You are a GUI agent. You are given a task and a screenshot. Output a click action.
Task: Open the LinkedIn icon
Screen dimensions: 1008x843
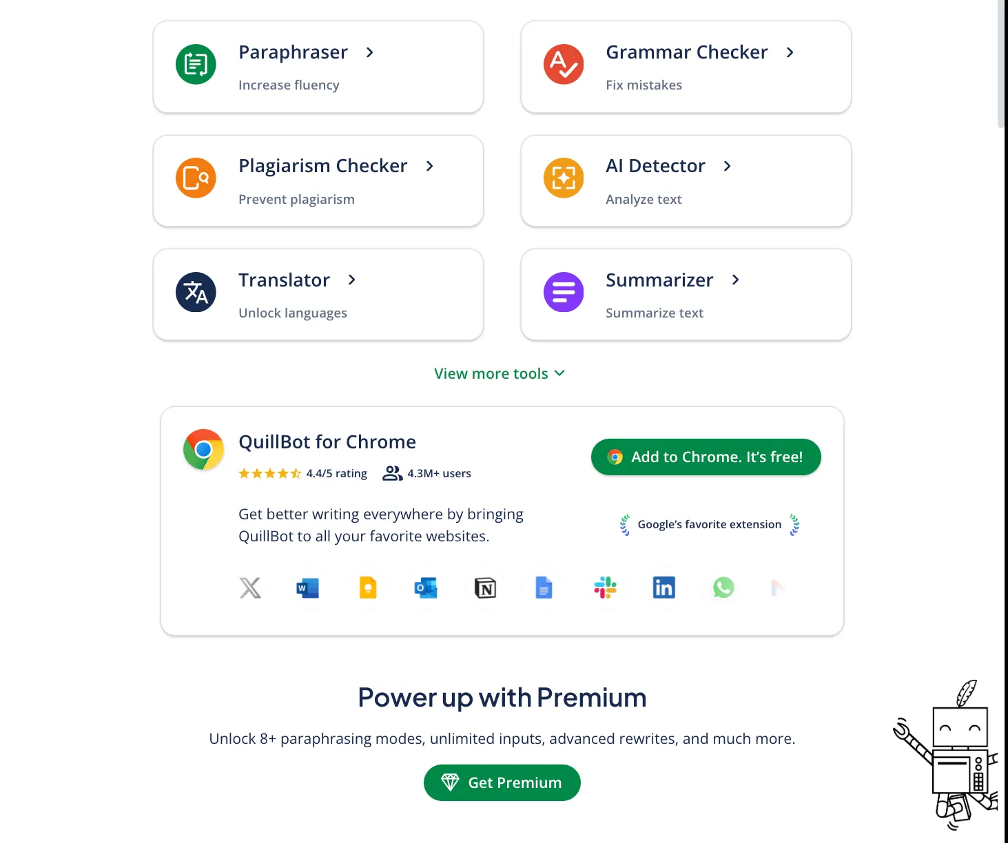click(663, 587)
